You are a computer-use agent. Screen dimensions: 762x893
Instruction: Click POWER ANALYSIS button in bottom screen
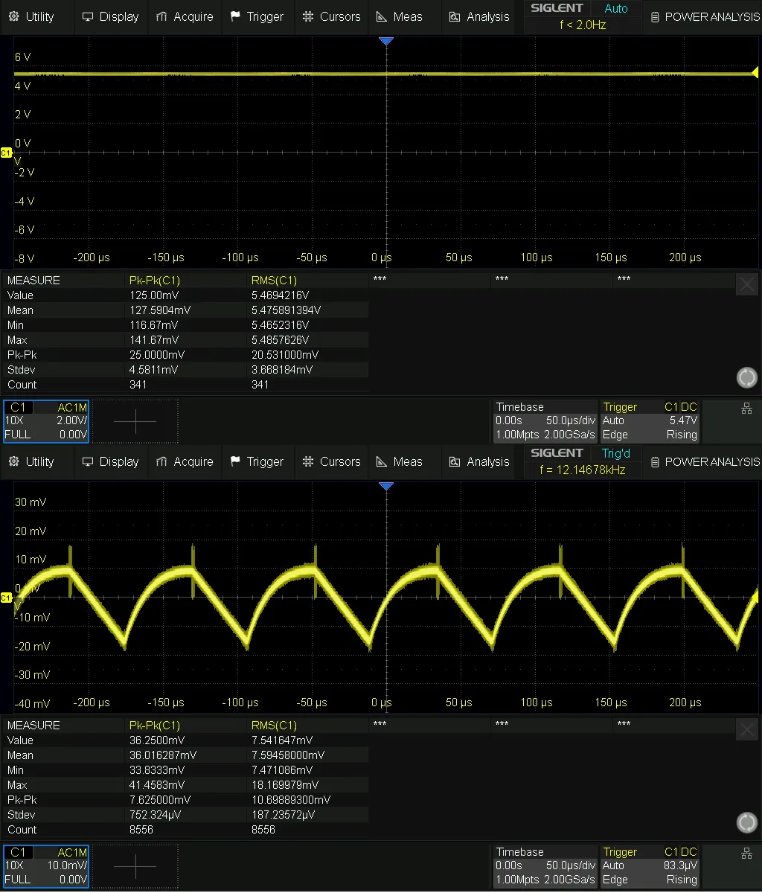pyautogui.click(x=704, y=461)
